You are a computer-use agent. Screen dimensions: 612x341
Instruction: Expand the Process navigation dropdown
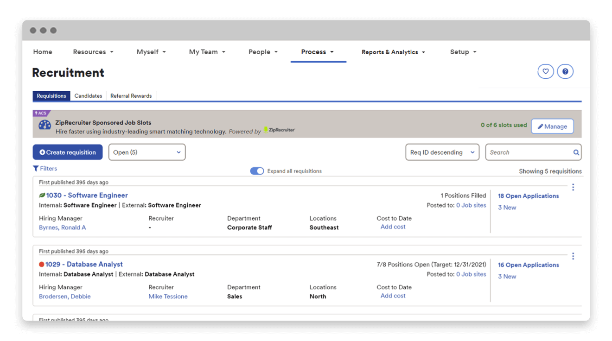[x=318, y=52]
